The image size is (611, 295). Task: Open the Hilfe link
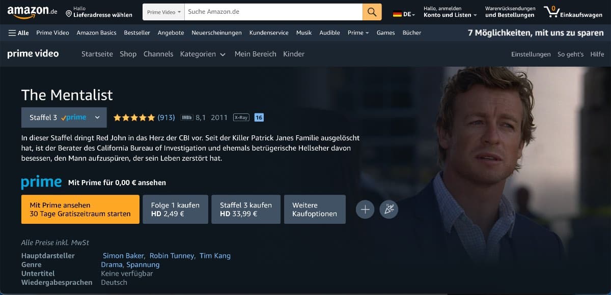[x=597, y=54]
